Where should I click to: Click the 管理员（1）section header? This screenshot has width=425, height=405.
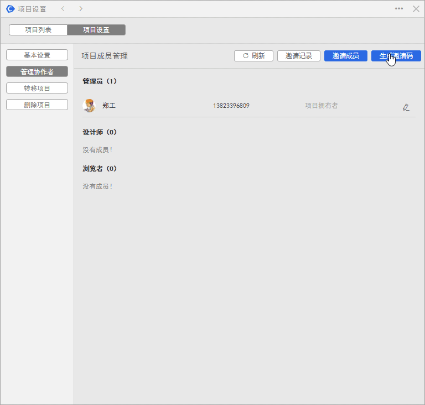click(x=100, y=81)
